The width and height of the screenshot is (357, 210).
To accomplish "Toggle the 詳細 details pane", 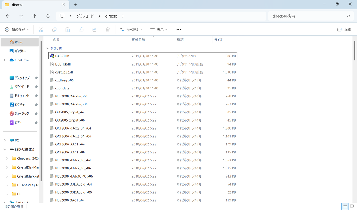I will 344,29.
